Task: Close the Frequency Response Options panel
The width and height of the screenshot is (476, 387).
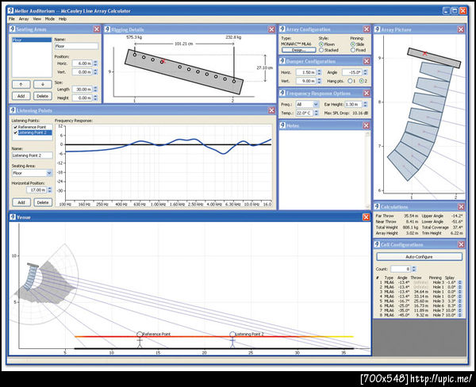Action: click(367, 93)
